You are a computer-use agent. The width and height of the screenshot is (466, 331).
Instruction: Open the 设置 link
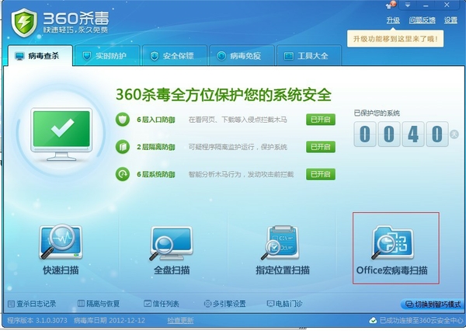click(x=450, y=20)
